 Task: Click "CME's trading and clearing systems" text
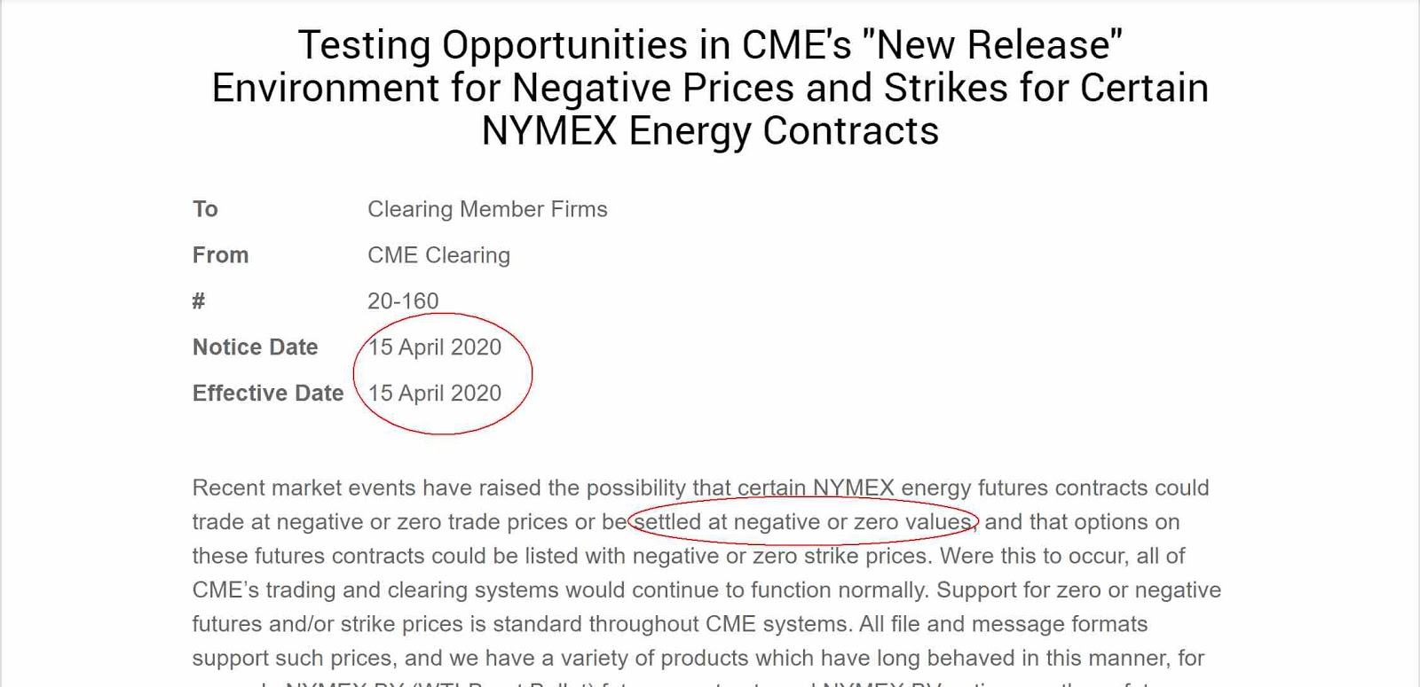pyautogui.click(x=375, y=590)
